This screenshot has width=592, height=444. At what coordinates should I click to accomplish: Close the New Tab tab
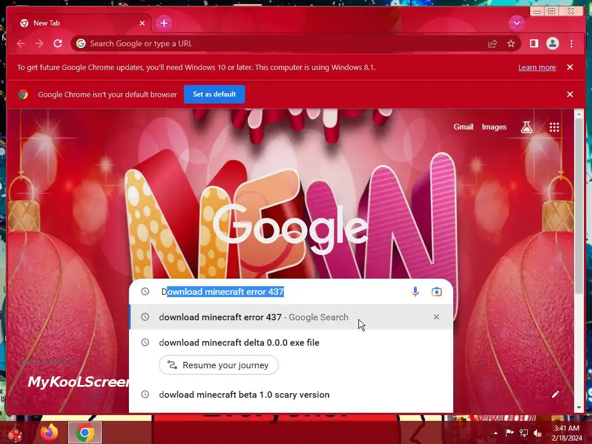click(x=142, y=23)
